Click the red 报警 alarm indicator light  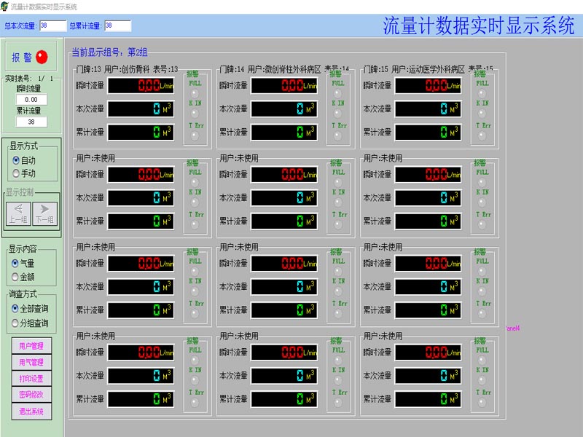pyautogui.click(x=42, y=57)
